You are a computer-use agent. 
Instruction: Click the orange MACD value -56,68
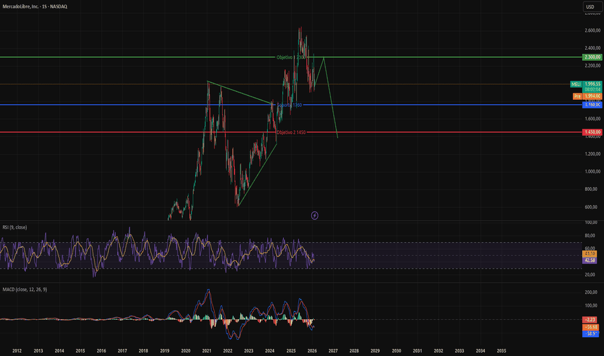point(590,327)
